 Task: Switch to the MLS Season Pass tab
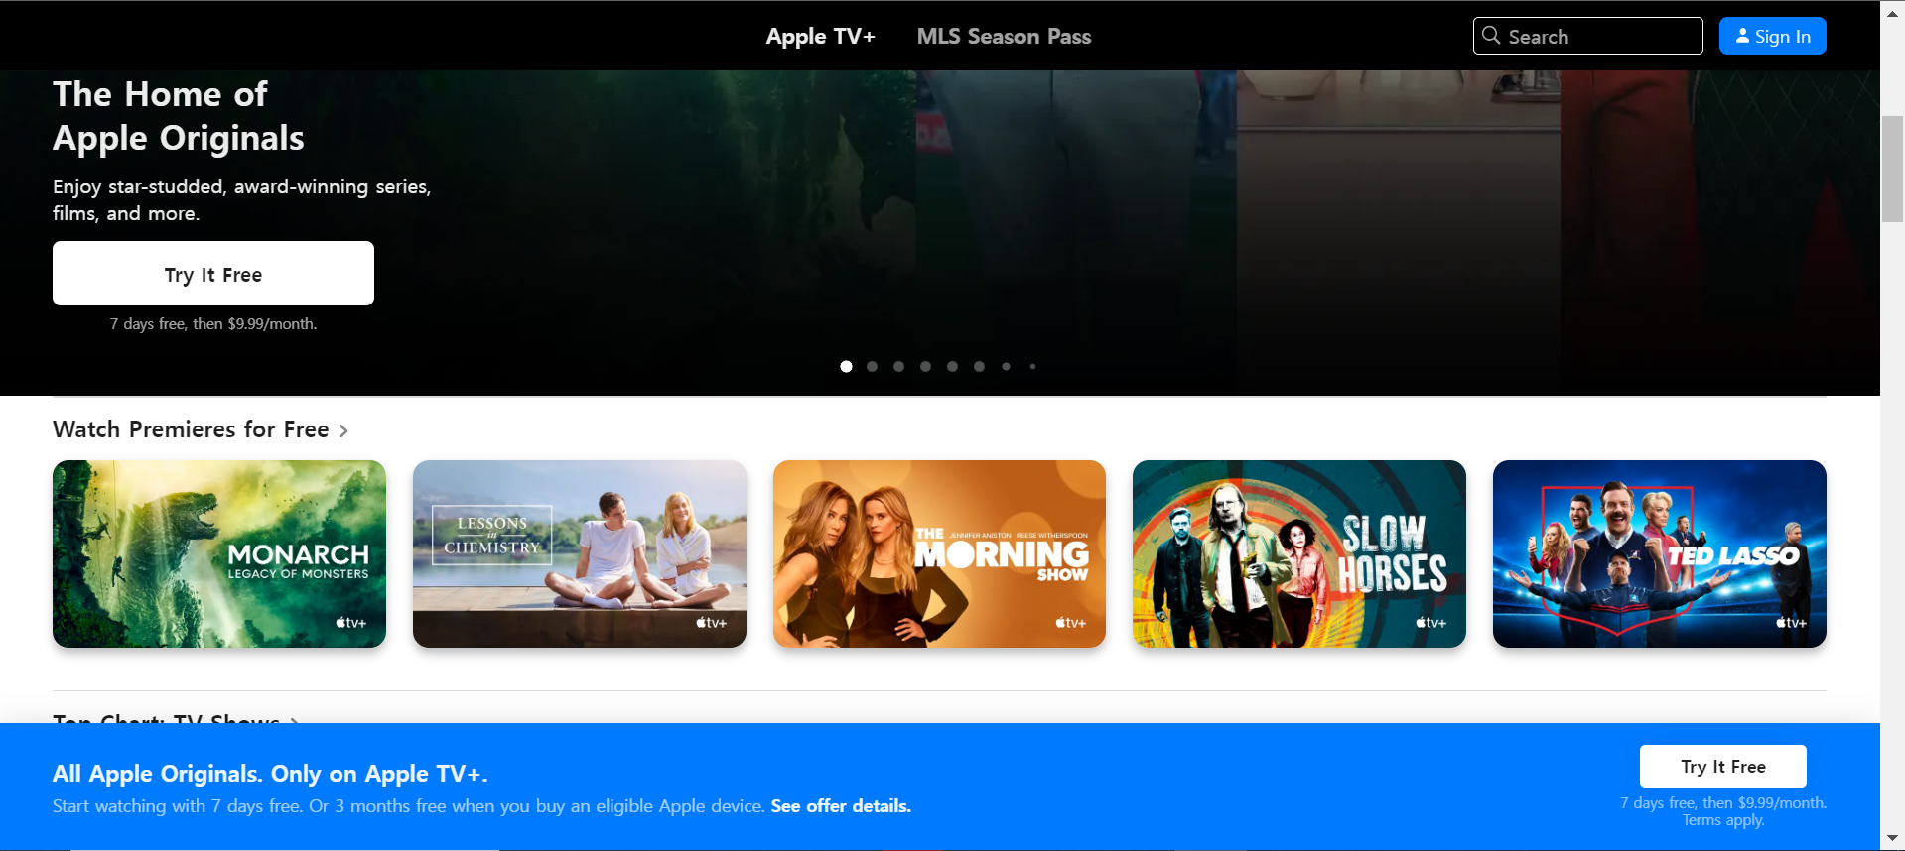[x=1004, y=37]
